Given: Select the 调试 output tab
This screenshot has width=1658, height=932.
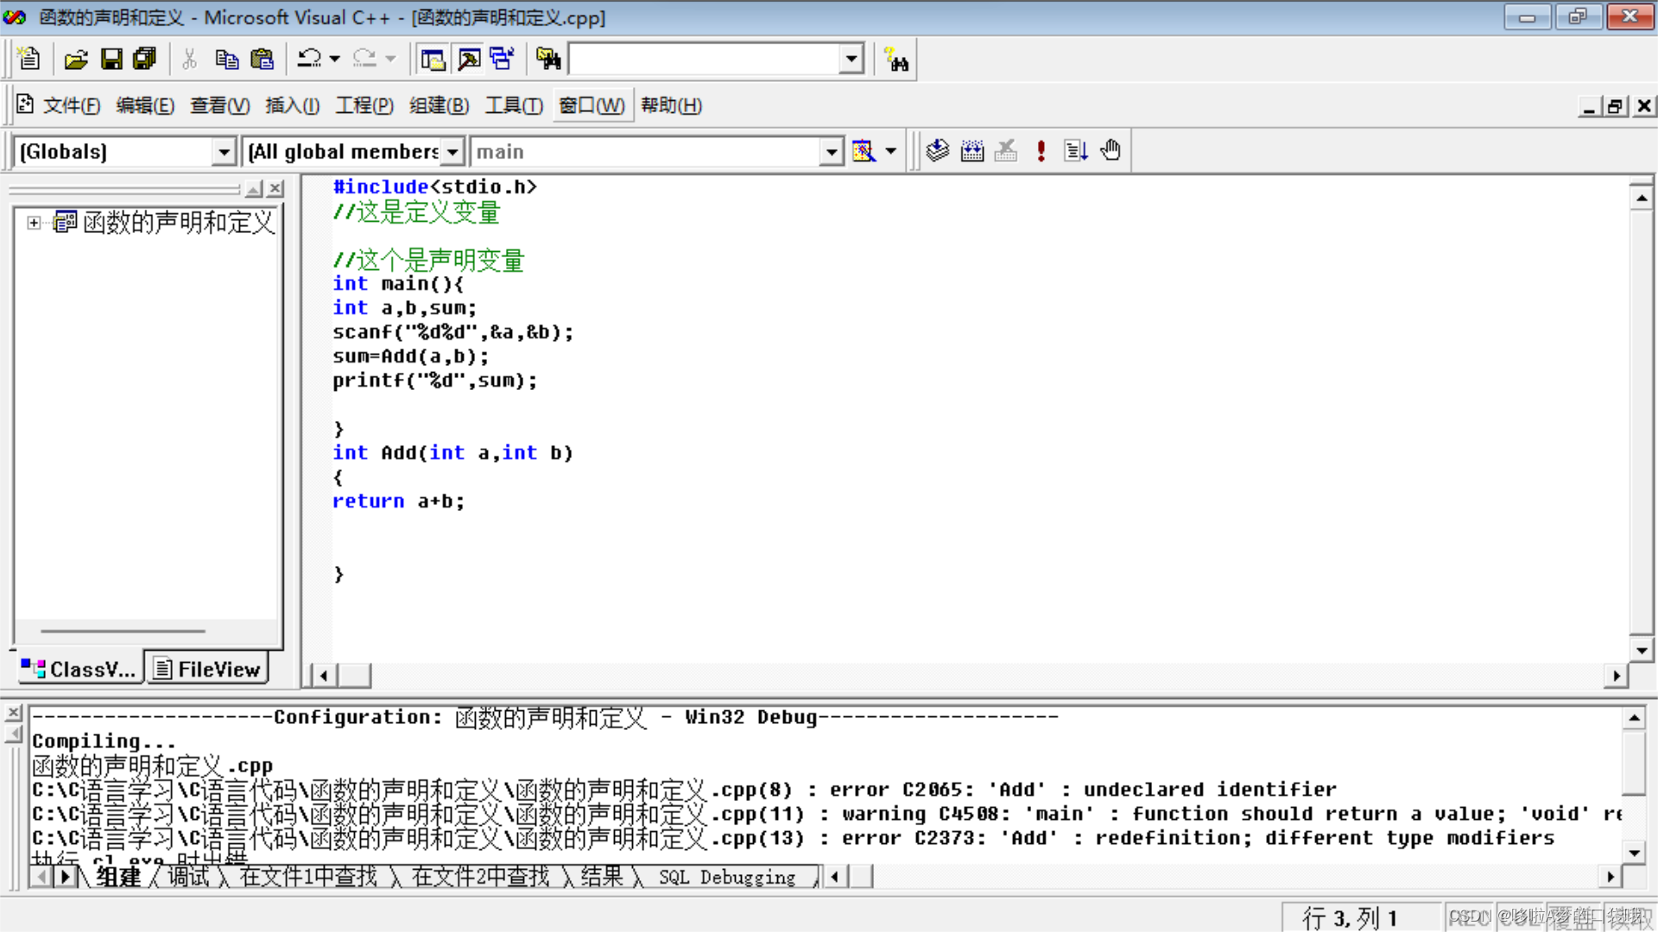Looking at the screenshot, I should (x=188, y=877).
